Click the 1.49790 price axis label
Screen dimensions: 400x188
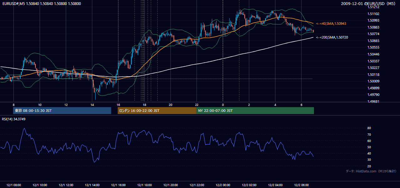point(373,95)
